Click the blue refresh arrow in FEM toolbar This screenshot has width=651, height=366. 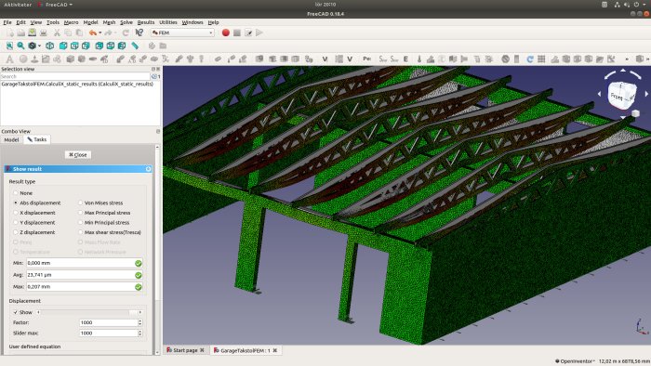tap(530, 59)
